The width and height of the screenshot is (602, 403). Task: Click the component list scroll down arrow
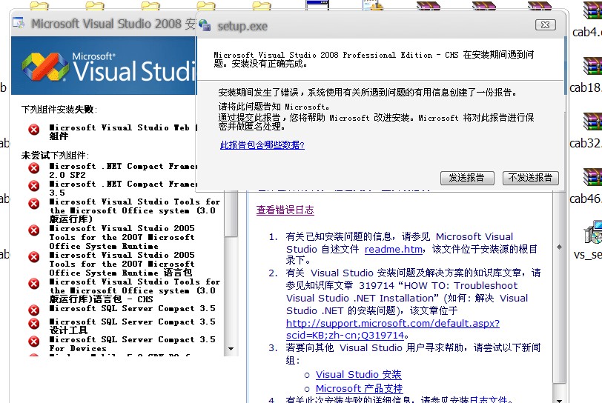tap(231, 349)
